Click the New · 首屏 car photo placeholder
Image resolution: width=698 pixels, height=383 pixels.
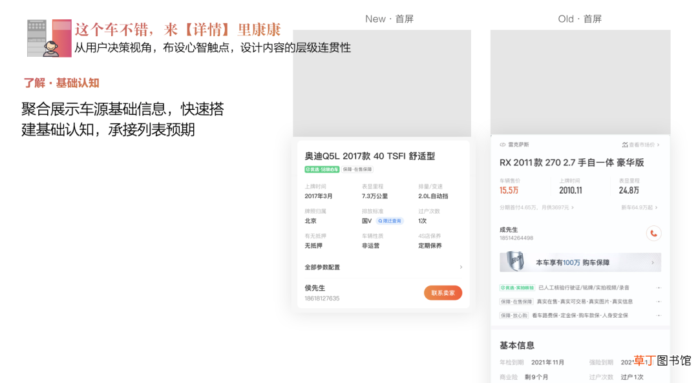tap(382, 83)
